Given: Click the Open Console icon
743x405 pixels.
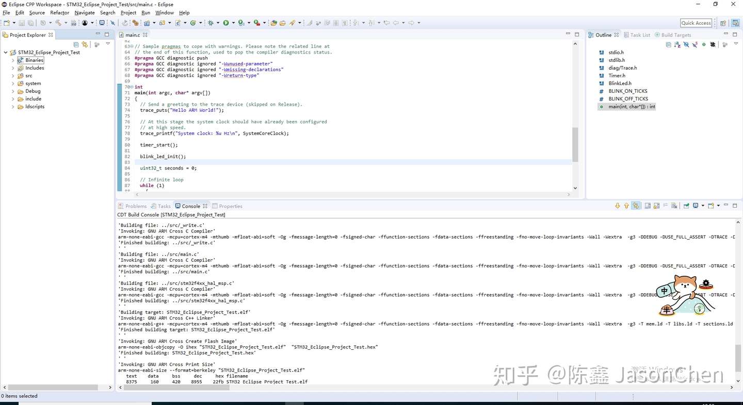Looking at the screenshot, I should tap(711, 206).
